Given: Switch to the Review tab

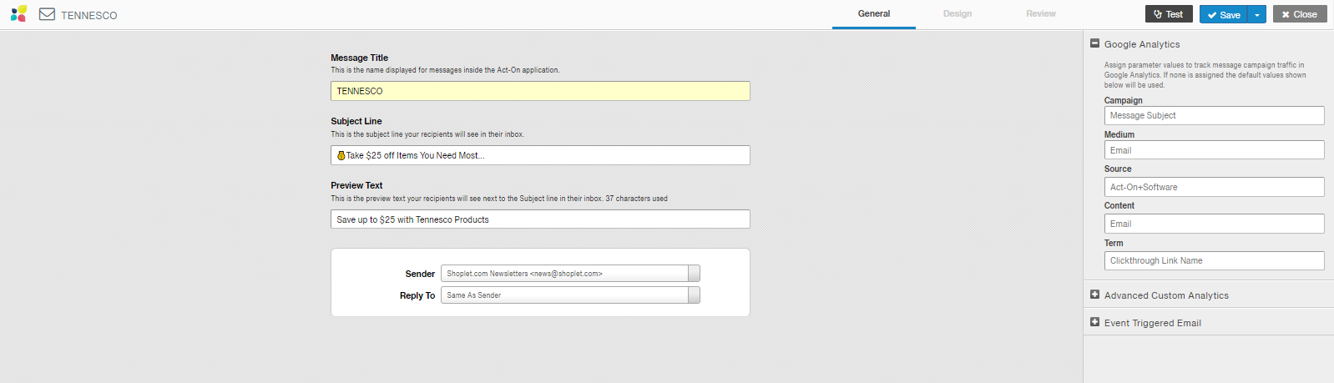Looking at the screenshot, I should pyautogui.click(x=1040, y=13).
